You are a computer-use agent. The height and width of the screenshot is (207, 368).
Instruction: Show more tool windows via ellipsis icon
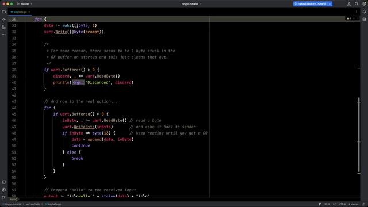(4, 34)
